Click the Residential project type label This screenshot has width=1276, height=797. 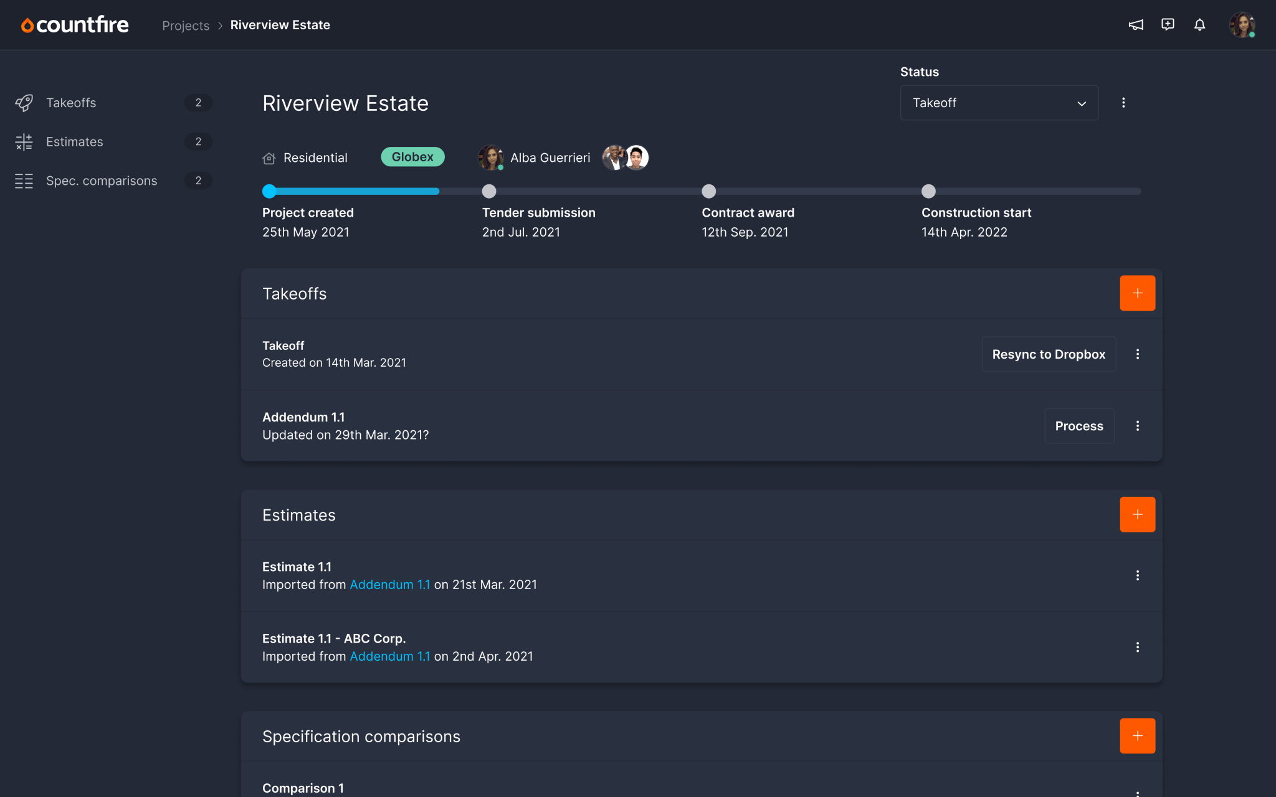pyautogui.click(x=315, y=158)
